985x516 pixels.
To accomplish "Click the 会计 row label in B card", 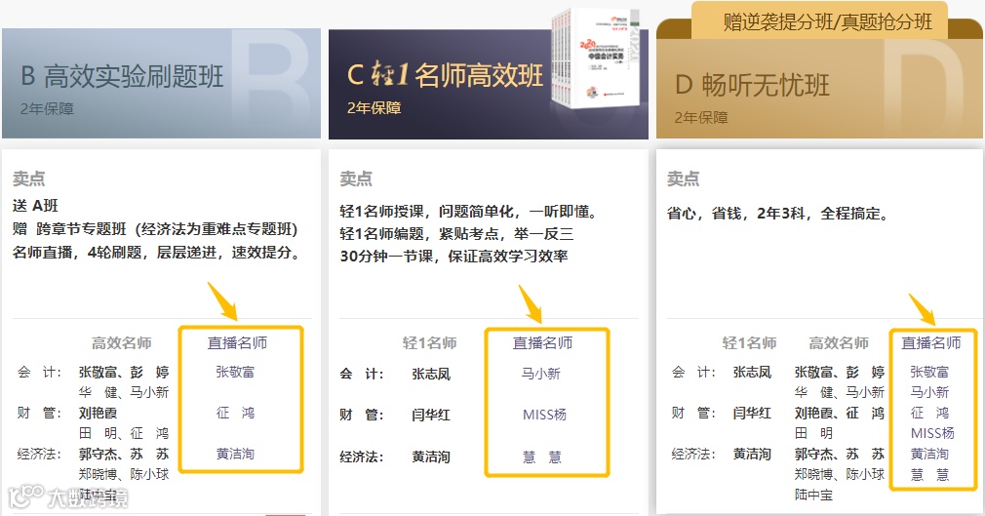I will pos(39,372).
